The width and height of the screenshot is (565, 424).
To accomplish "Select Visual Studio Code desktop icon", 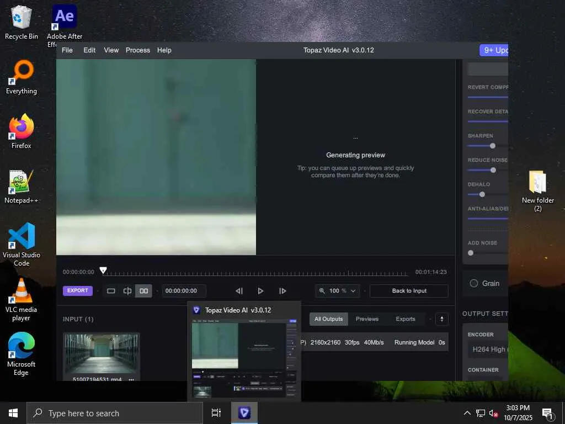I will coord(22,245).
